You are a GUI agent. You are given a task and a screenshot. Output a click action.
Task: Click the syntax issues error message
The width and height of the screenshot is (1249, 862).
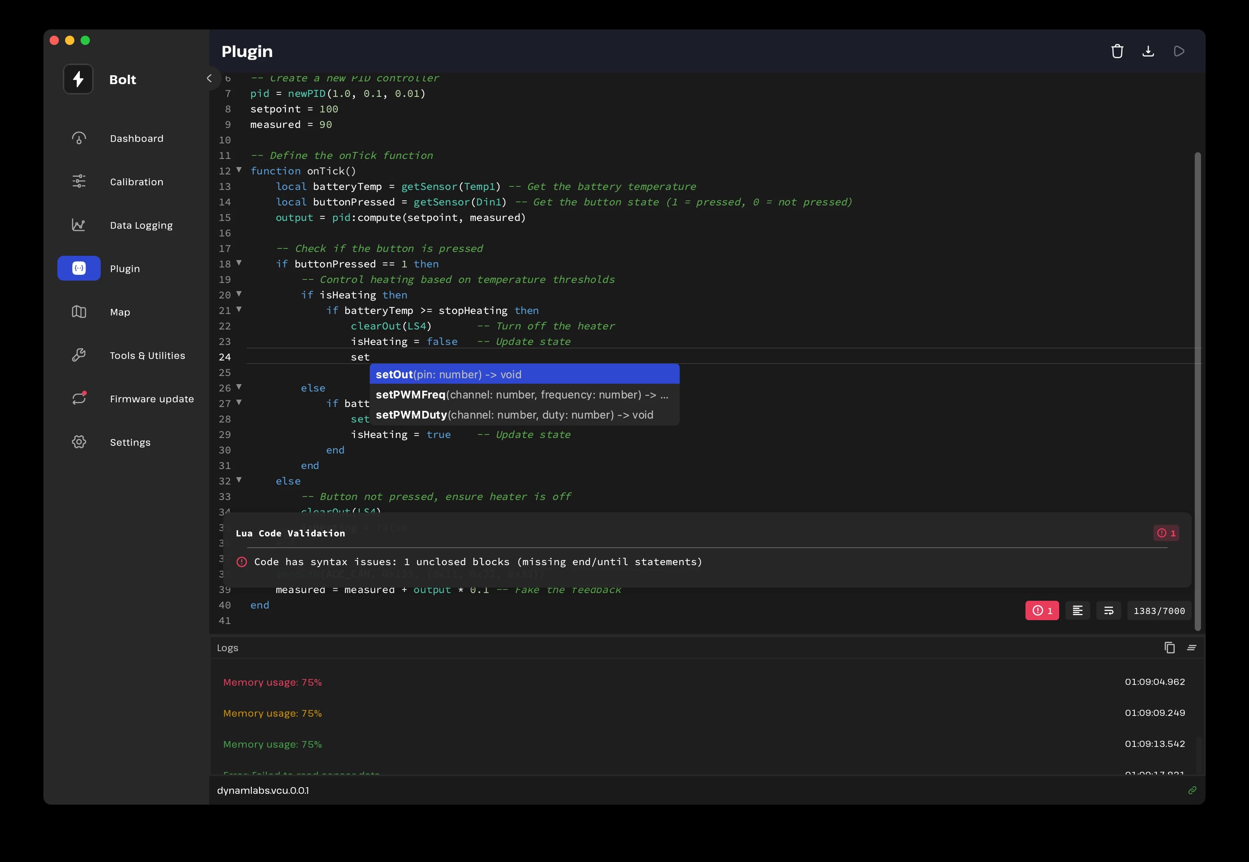click(478, 562)
